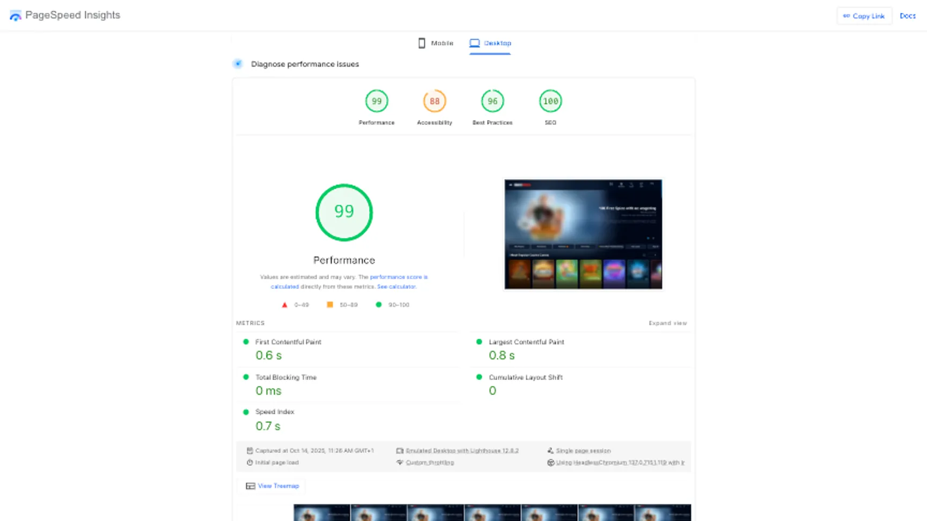This screenshot has width=927, height=521.
Task: Click the View Treemap icon
Action: click(250, 486)
